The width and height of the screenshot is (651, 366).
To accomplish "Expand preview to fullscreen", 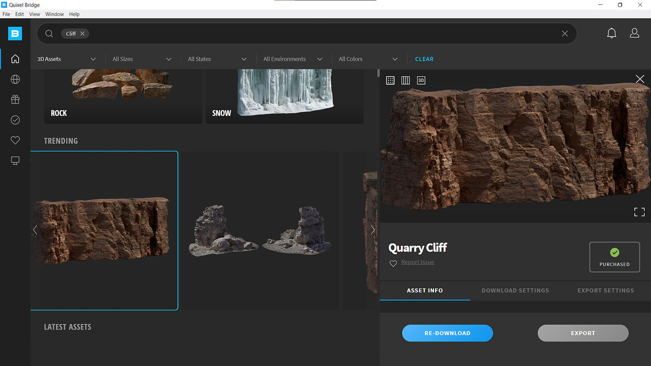I will click(x=640, y=212).
